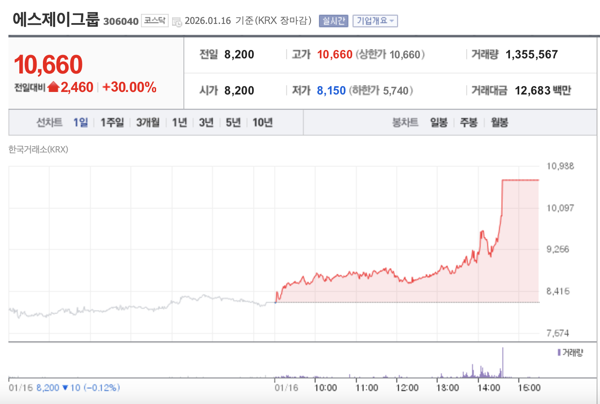The height and width of the screenshot is (404, 600).
Task: Click the clock calendar icon before the date
Action: [177, 21]
